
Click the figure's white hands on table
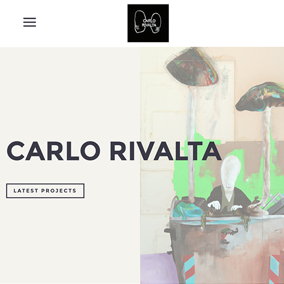pyautogui.click(x=224, y=206)
